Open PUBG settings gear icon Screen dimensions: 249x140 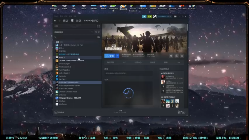click(x=171, y=56)
